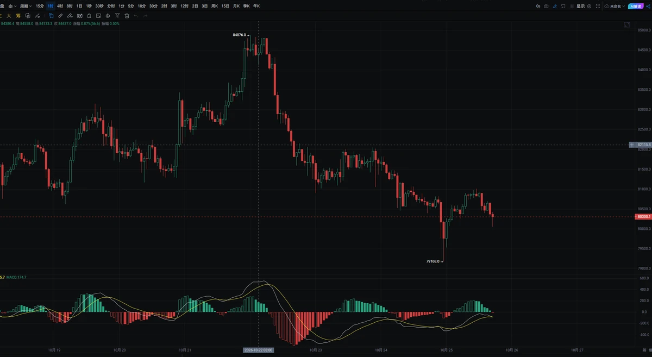Click the 82115.8 crosshair price label on the axis

click(644, 145)
